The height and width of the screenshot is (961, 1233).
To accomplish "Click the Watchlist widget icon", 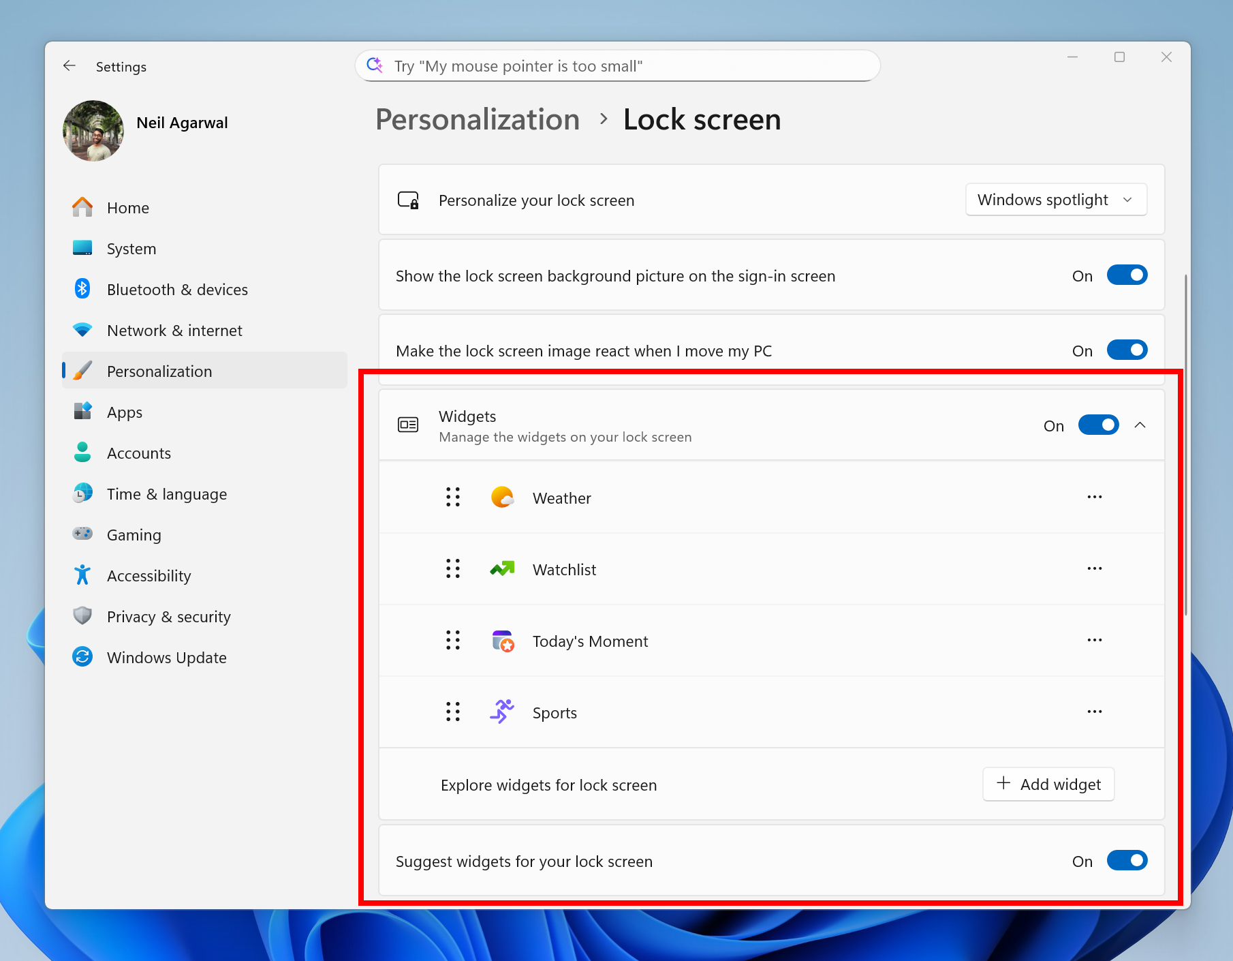I will click(502, 569).
